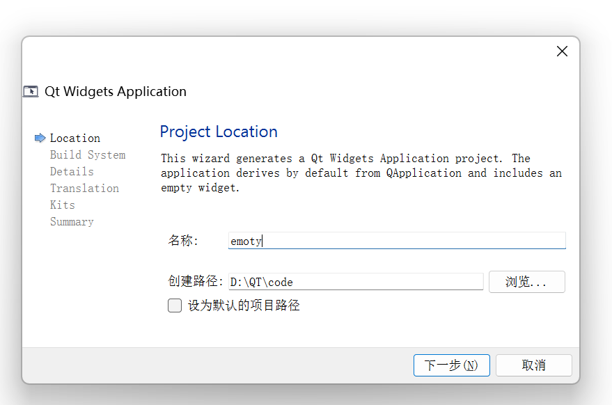Close the wizard dialog with X
This screenshot has height=405, width=612.
(562, 51)
